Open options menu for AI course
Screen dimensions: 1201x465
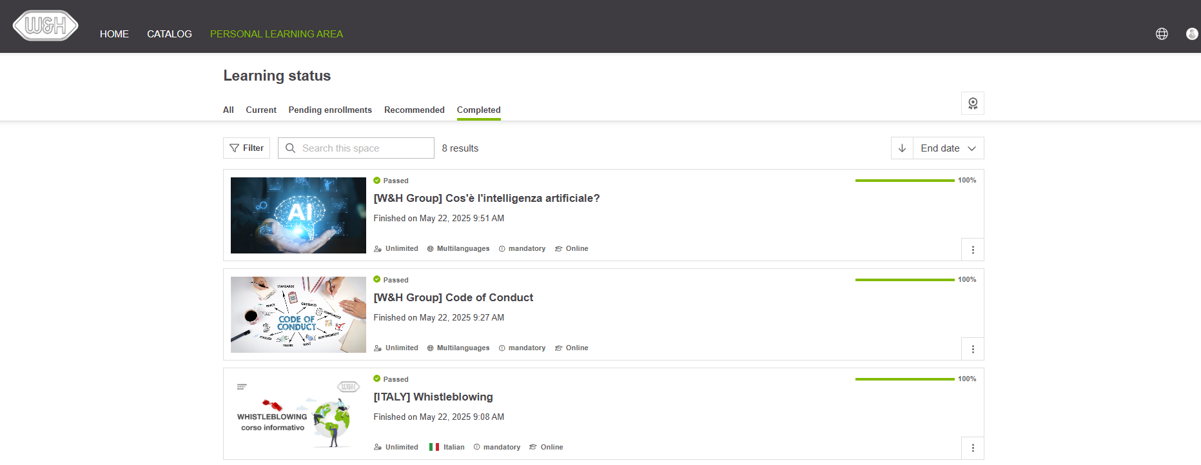[x=973, y=250]
